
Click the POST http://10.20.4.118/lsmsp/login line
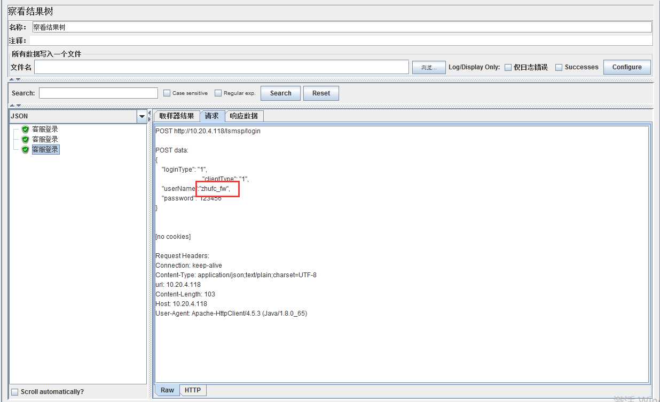point(208,131)
